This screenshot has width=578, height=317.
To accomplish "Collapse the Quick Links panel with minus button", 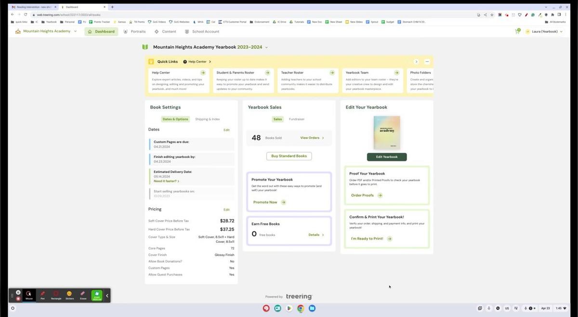I will tap(427, 62).
